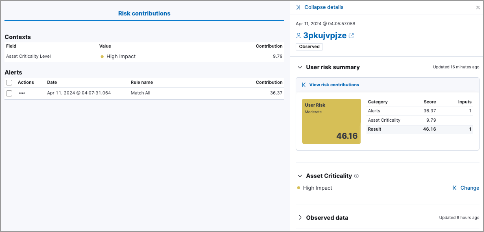Close the details flyout with X
484x232 pixels.
478,7
